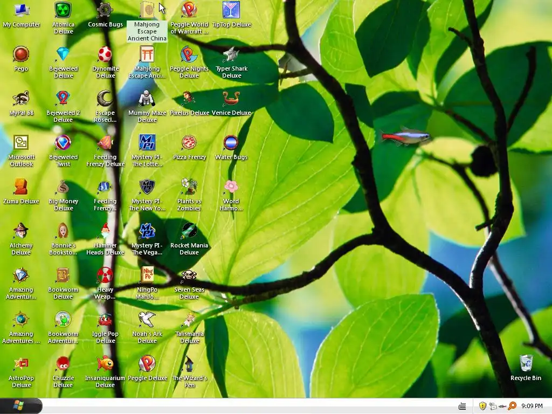Select the Venice Deluxe icon
The image size is (552, 414).
[231, 99]
